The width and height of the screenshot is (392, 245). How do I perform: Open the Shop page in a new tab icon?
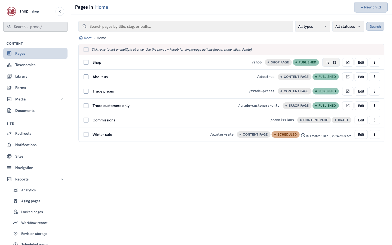(x=348, y=62)
